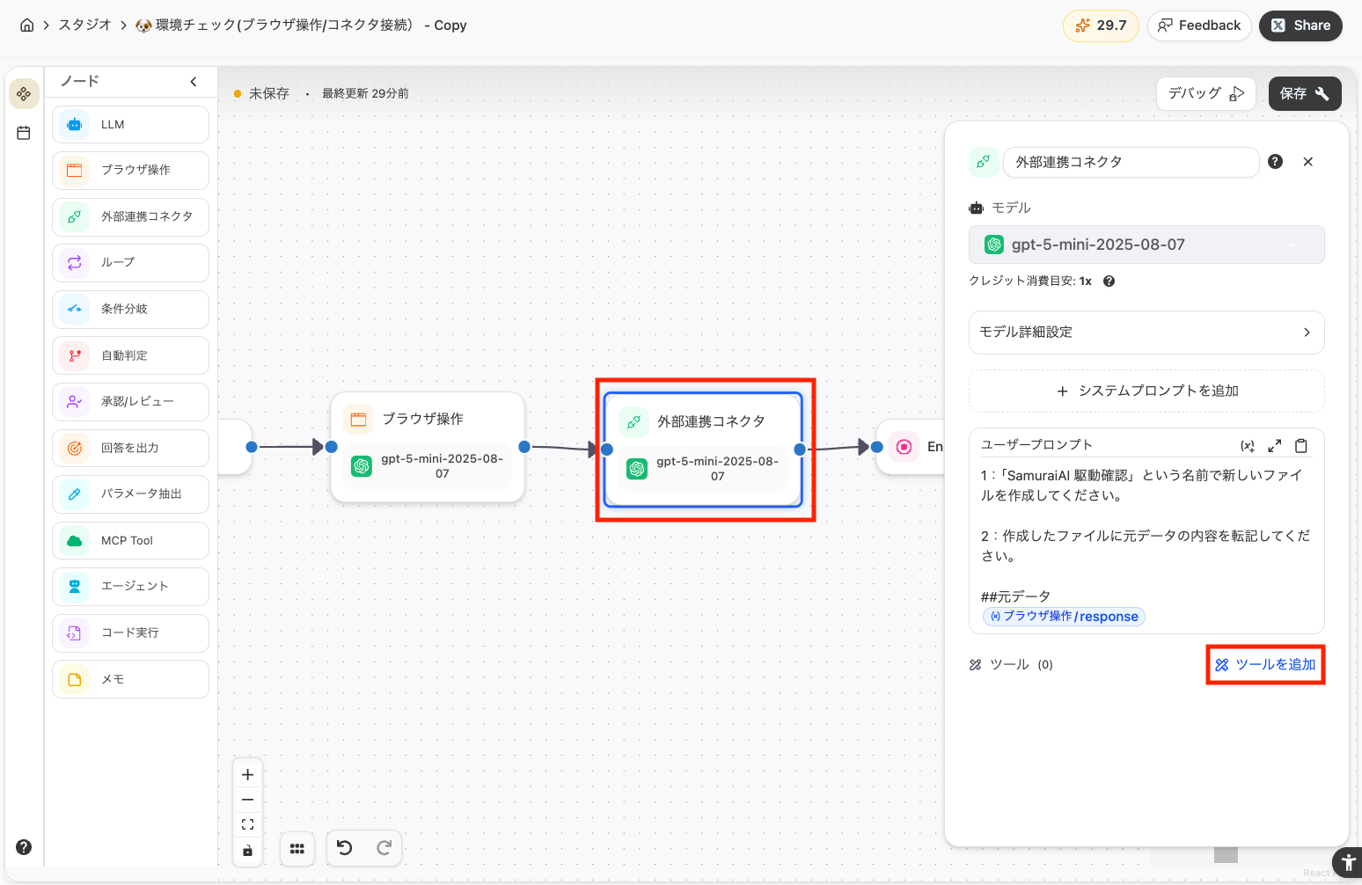Expand the prompt editor via the diagonal-arrow icon
This screenshot has width=1362, height=885.
[x=1275, y=445]
